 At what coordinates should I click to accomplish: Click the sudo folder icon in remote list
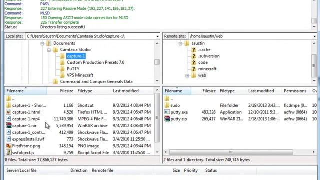(167, 105)
